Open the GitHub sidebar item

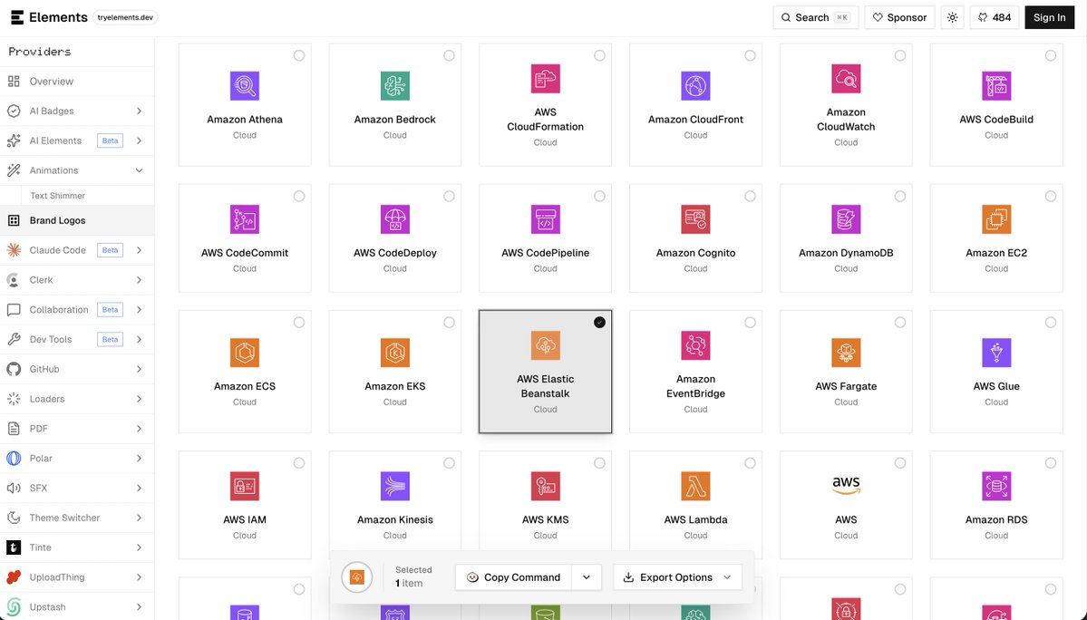77,369
